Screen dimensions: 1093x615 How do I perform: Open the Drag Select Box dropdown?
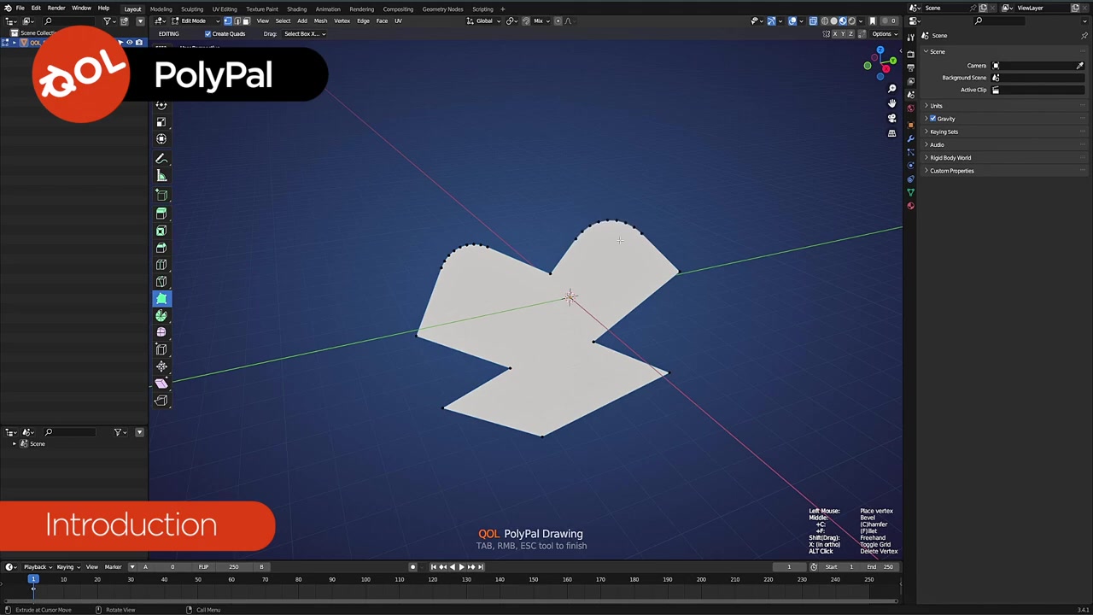304,34
